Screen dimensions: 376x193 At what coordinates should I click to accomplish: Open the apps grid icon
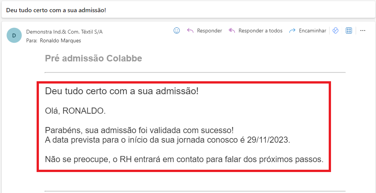[349, 31]
